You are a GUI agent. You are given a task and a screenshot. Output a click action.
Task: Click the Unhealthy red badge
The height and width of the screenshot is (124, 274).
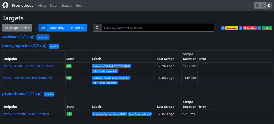pyautogui.click(x=250, y=28)
